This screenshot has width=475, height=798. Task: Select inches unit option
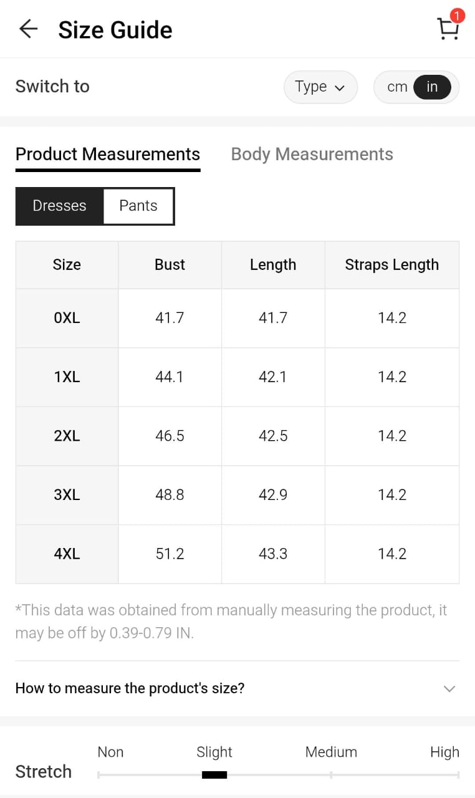(432, 87)
